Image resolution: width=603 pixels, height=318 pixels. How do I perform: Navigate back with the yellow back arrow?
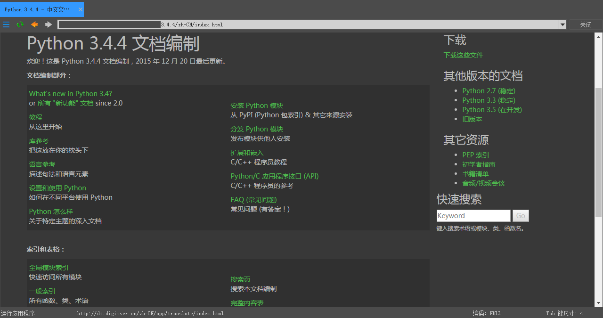34,24
